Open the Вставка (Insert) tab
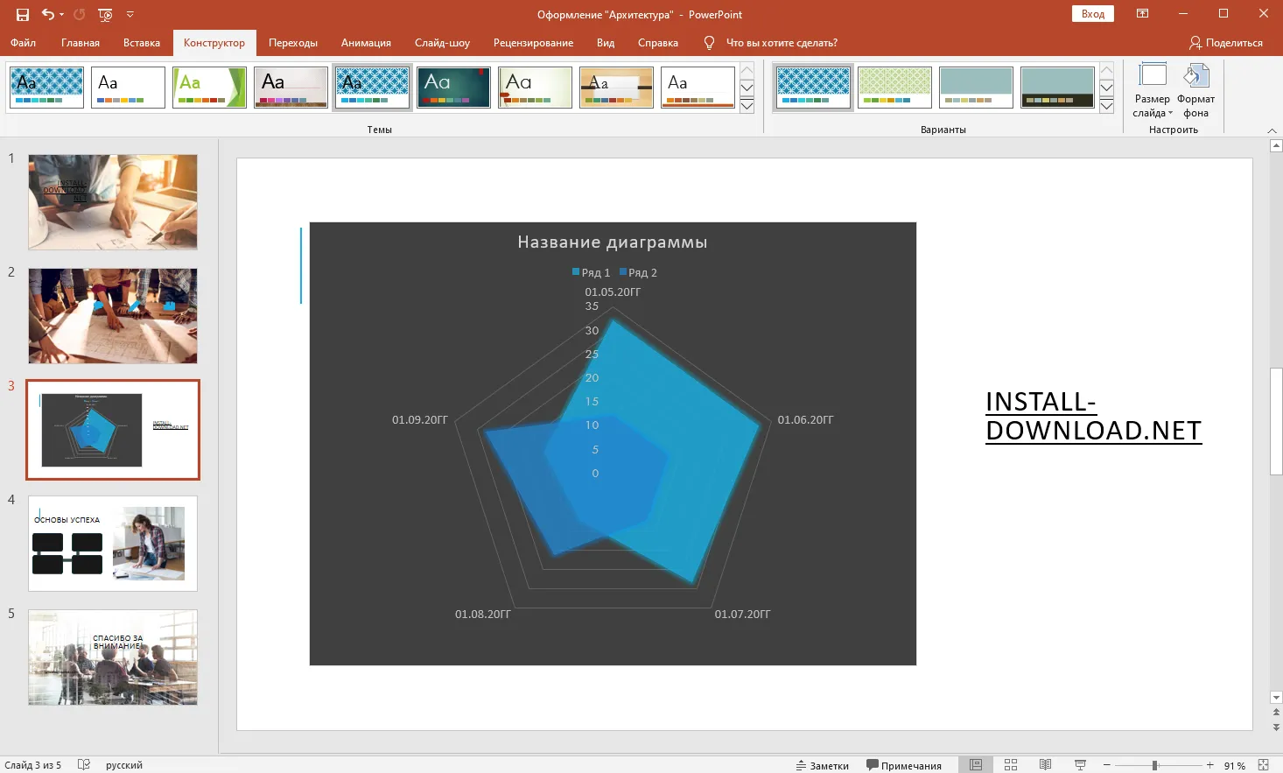The image size is (1283, 773). [x=141, y=43]
